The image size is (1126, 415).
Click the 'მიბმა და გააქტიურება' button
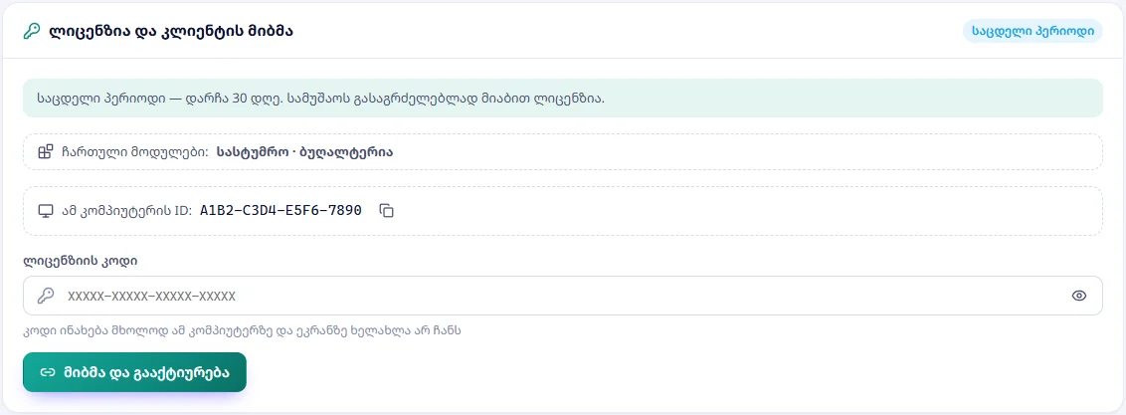coord(134,372)
